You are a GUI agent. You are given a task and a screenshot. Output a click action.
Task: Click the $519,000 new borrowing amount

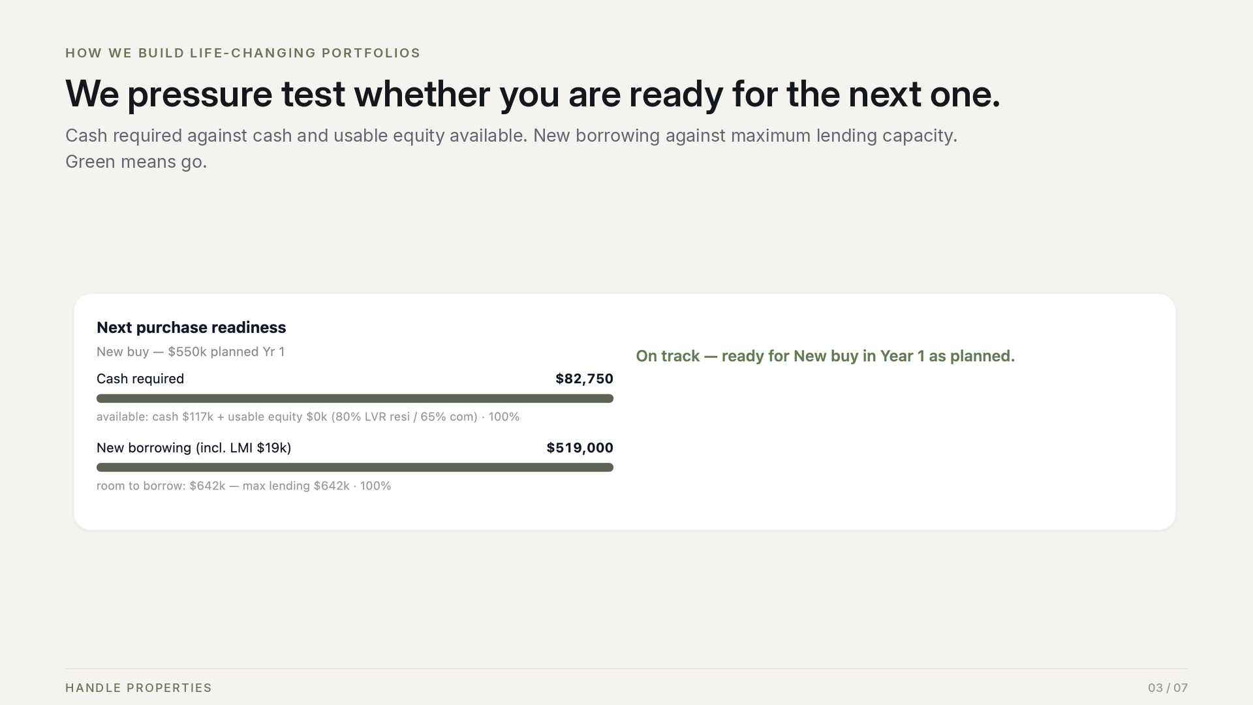(x=580, y=448)
